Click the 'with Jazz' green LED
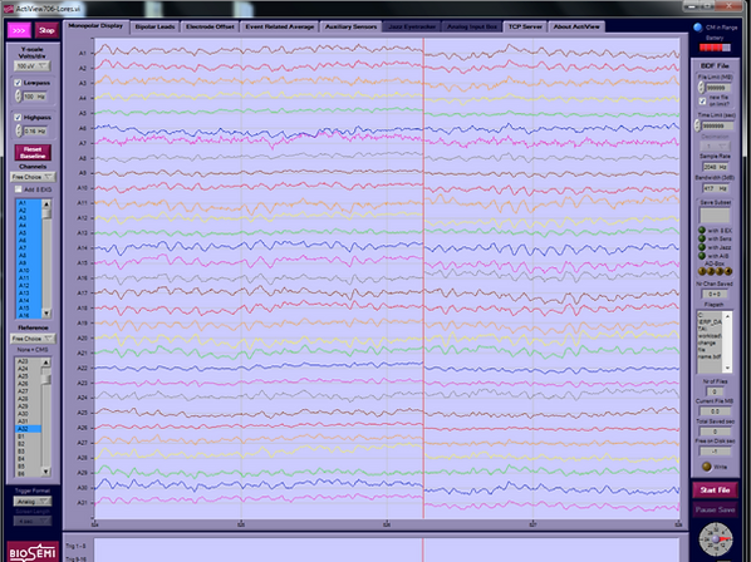751x562 pixels. 701,247
